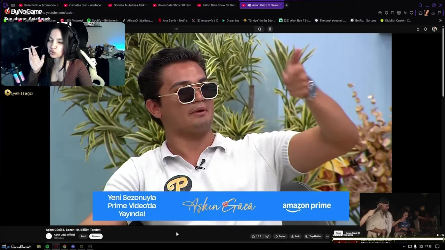The width and height of the screenshot is (445, 250).
Task: Take a snapshot with the dashed-square icon
Action: click(x=393, y=13)
